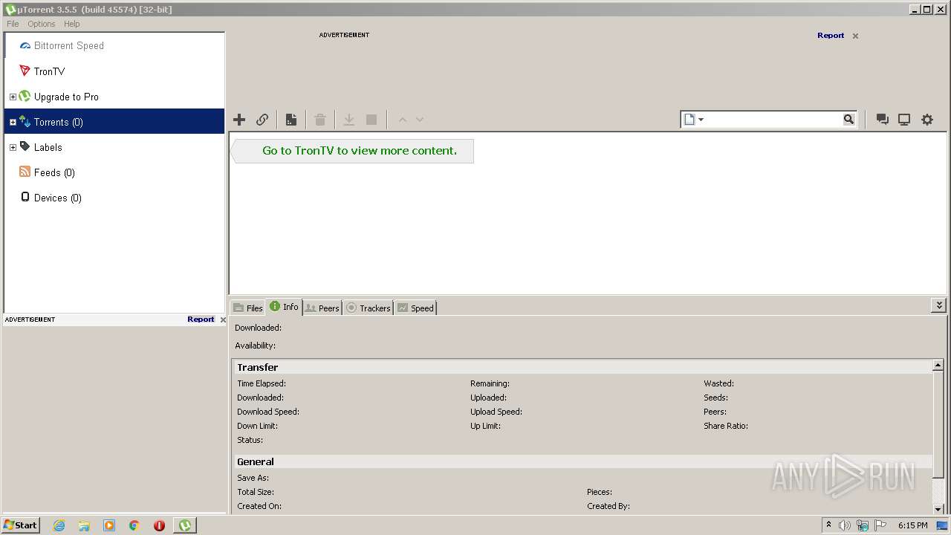This screenshot has width=951, height=535.
Task: Click the 6:15 PM system clock
Action: 912,525
